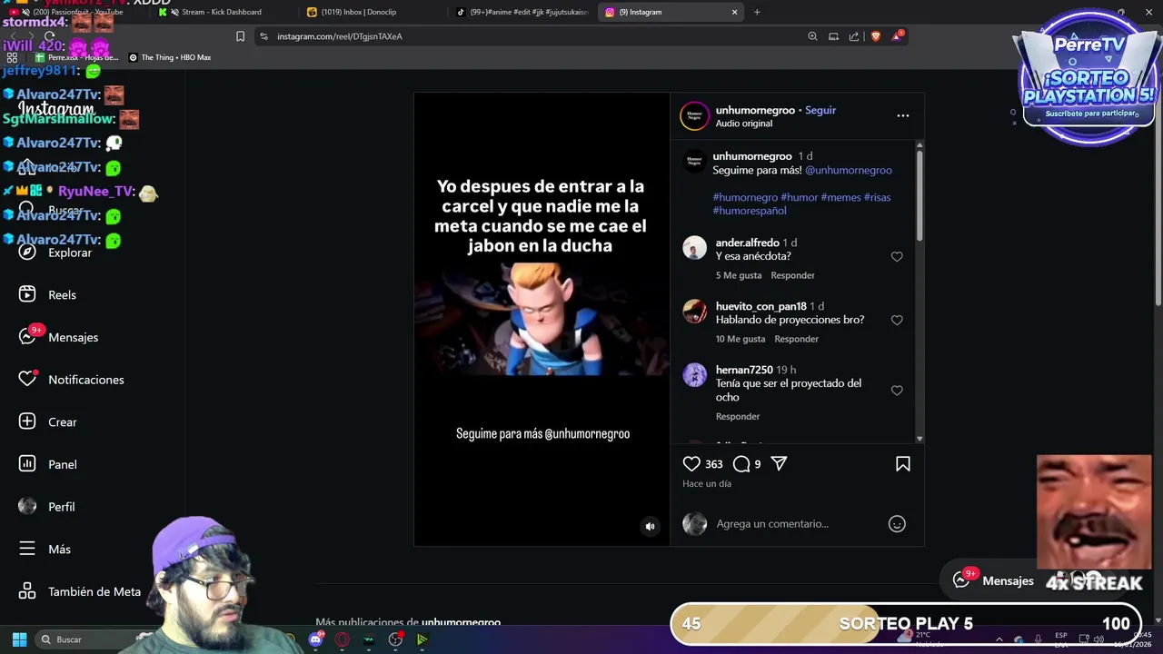Screen dimensions: 1163x654
Task: Open the emoji picker in comment box
Action: 897,524
